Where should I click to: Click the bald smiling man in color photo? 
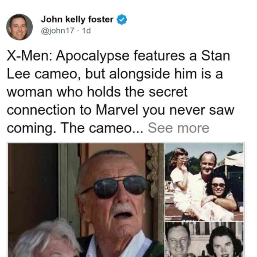(x=207, y=162)
